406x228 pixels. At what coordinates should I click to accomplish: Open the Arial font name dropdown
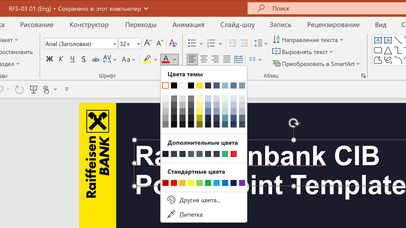coord(114,44)
